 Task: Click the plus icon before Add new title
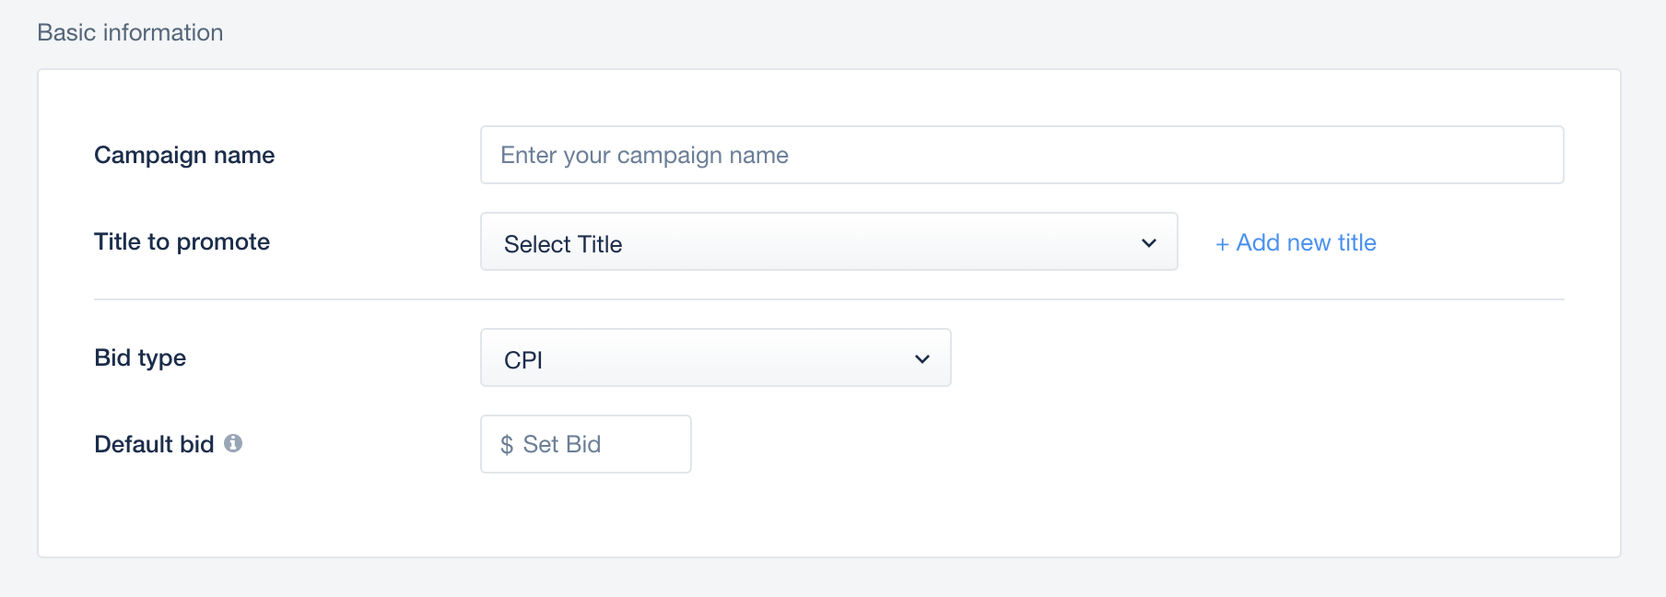tap(1222, 244)
